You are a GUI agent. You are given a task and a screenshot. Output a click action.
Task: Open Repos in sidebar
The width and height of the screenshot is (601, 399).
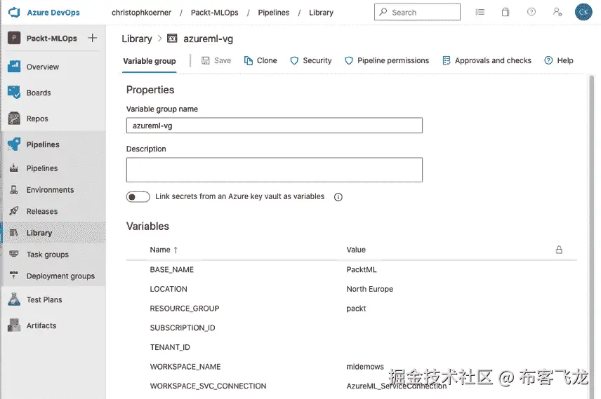point(37,119)
